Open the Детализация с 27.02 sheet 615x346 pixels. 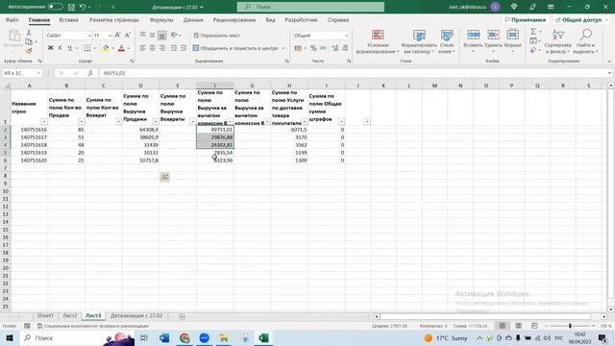point(136,316)
